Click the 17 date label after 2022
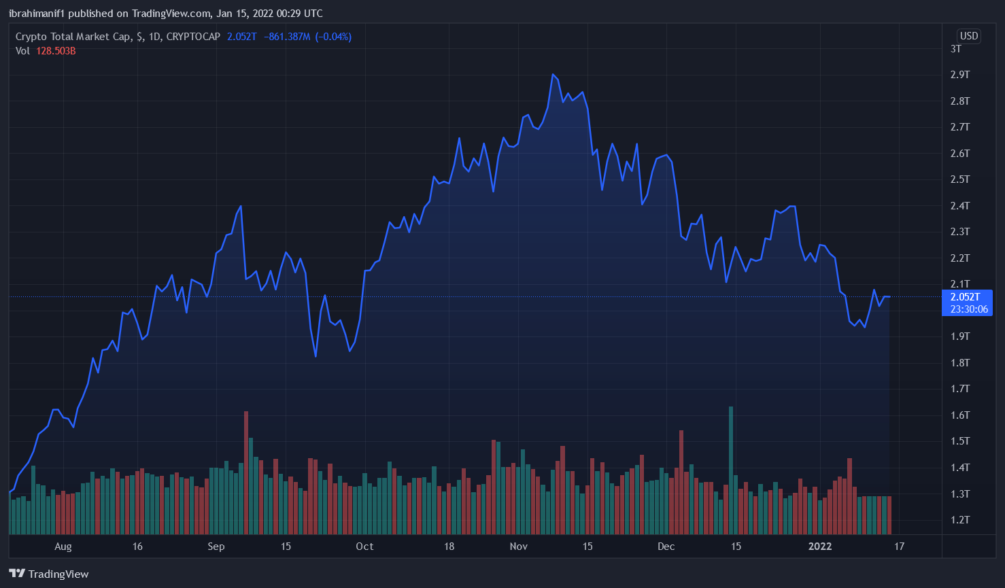Viewport: 1005px width, 588px height. point(900,547)
